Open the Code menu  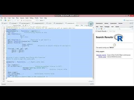[x=9, y=18]
